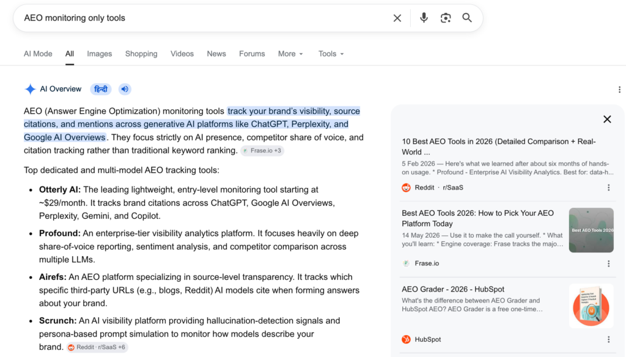The height and width of the screenshot is (357, 626).
Task: Click the Frase.io favicon in the second source card
Action: pyautogui.click(x=406, y=263)
